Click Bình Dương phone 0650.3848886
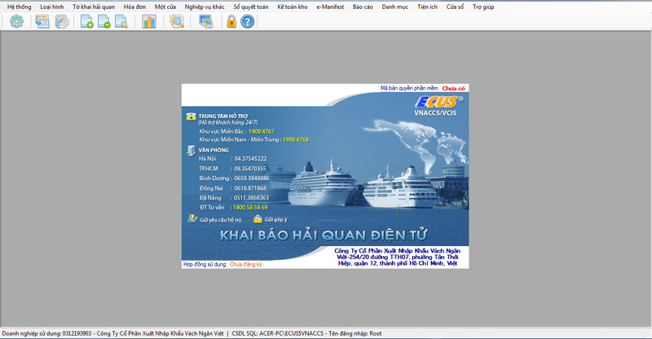The height and width of the screenshot is (339, 652). (252, 178)
